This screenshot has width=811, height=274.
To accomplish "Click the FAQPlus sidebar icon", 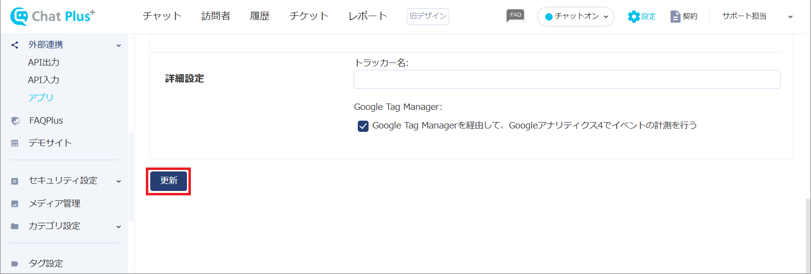I will coord(15,121).
